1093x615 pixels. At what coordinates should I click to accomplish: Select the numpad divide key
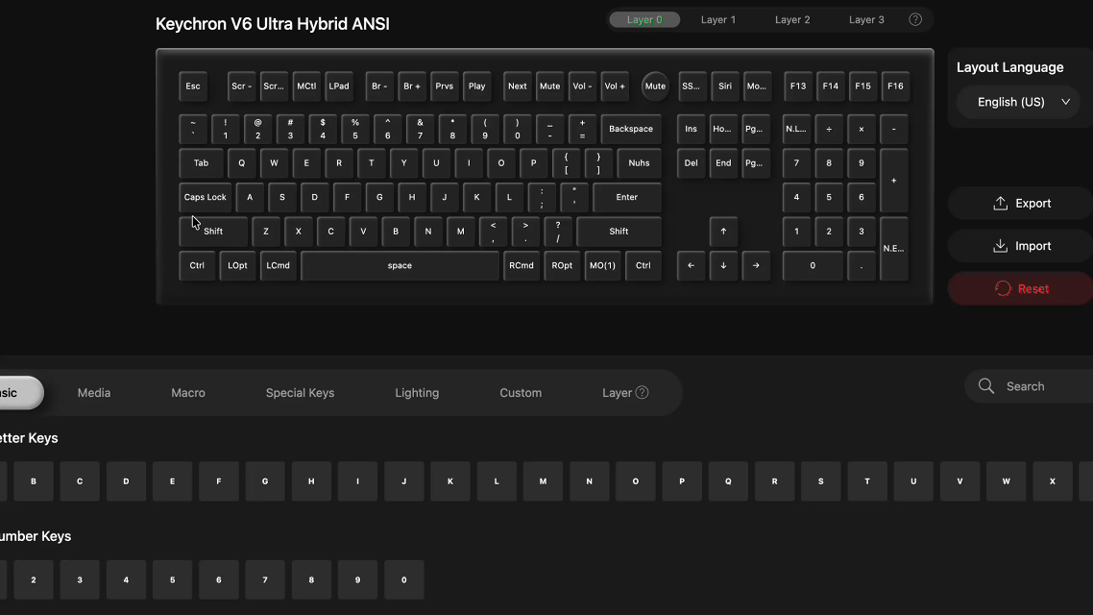coord(829,129)
